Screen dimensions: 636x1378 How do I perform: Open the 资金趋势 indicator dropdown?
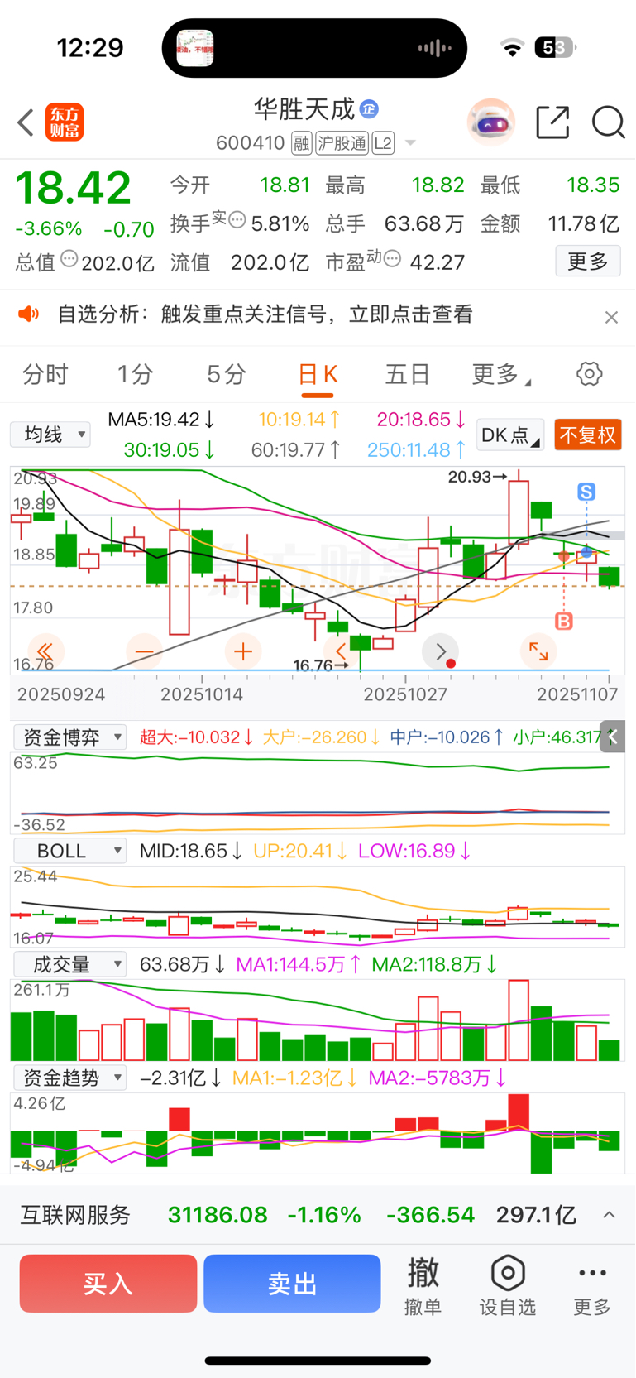coord(70,1078)
